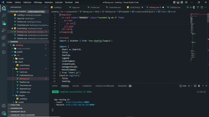Toggle the primary side bar layout icon

(174, 2)
